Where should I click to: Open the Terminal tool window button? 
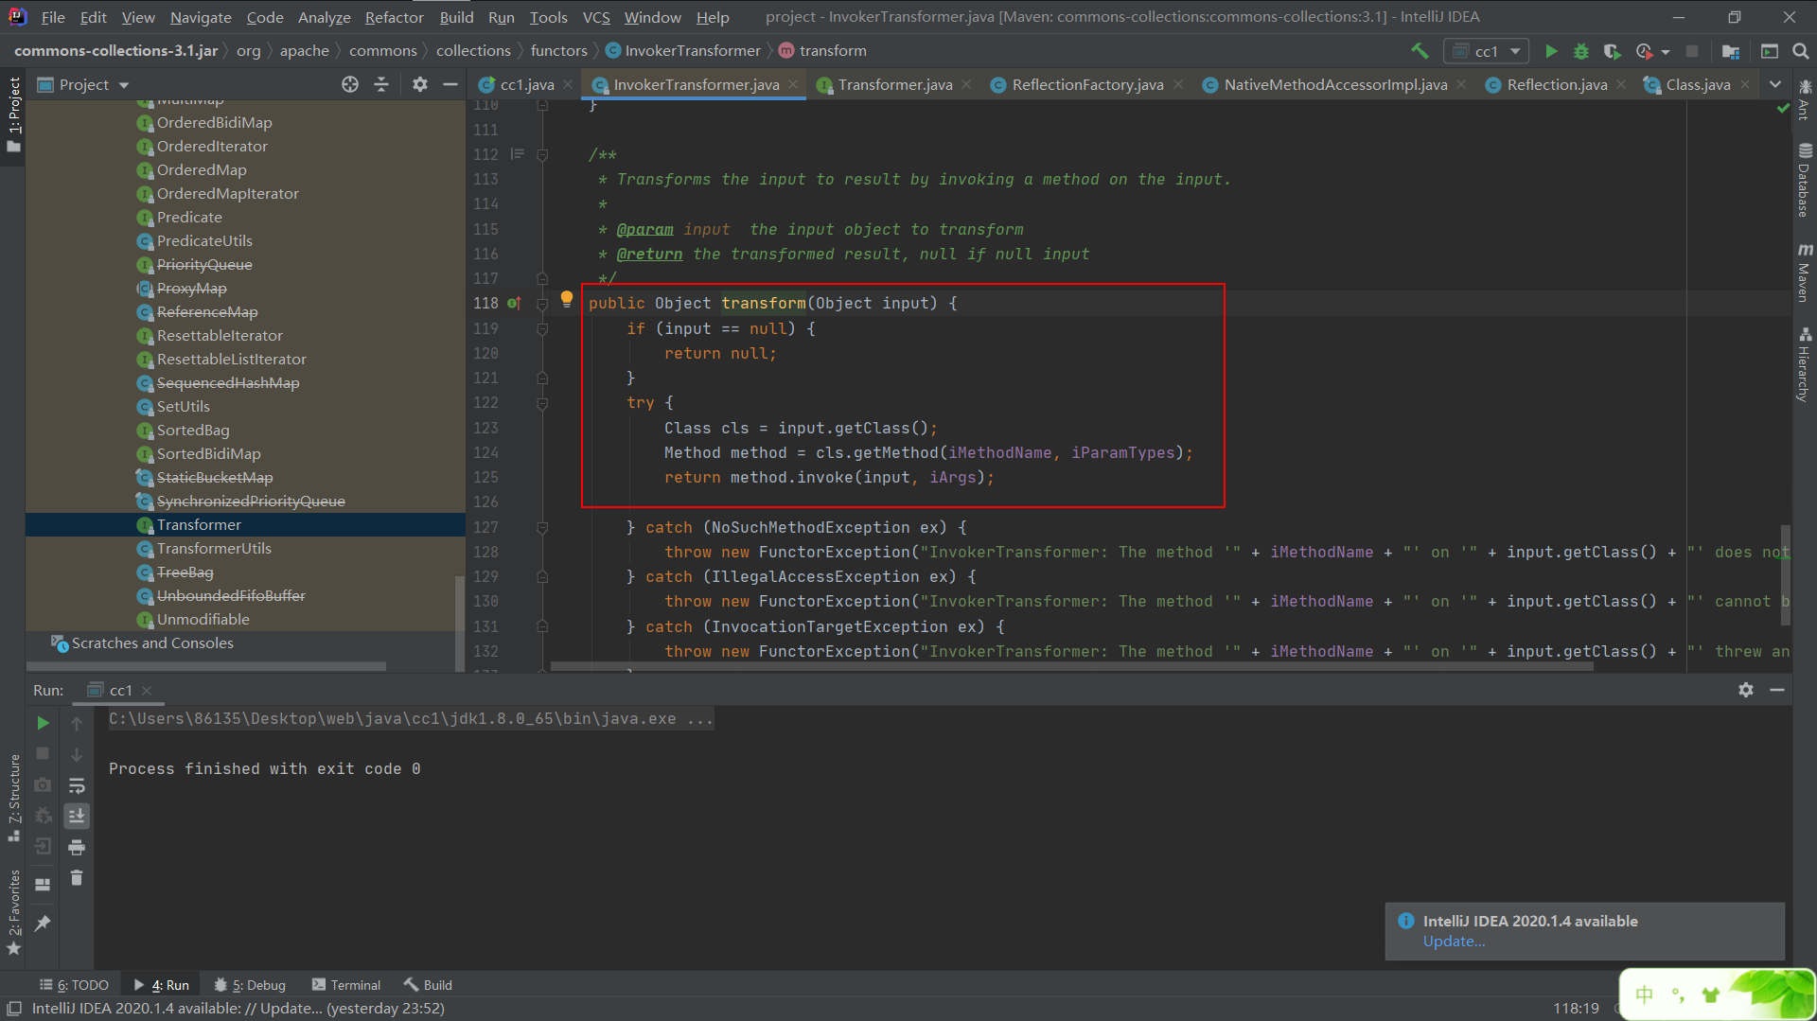345,984
